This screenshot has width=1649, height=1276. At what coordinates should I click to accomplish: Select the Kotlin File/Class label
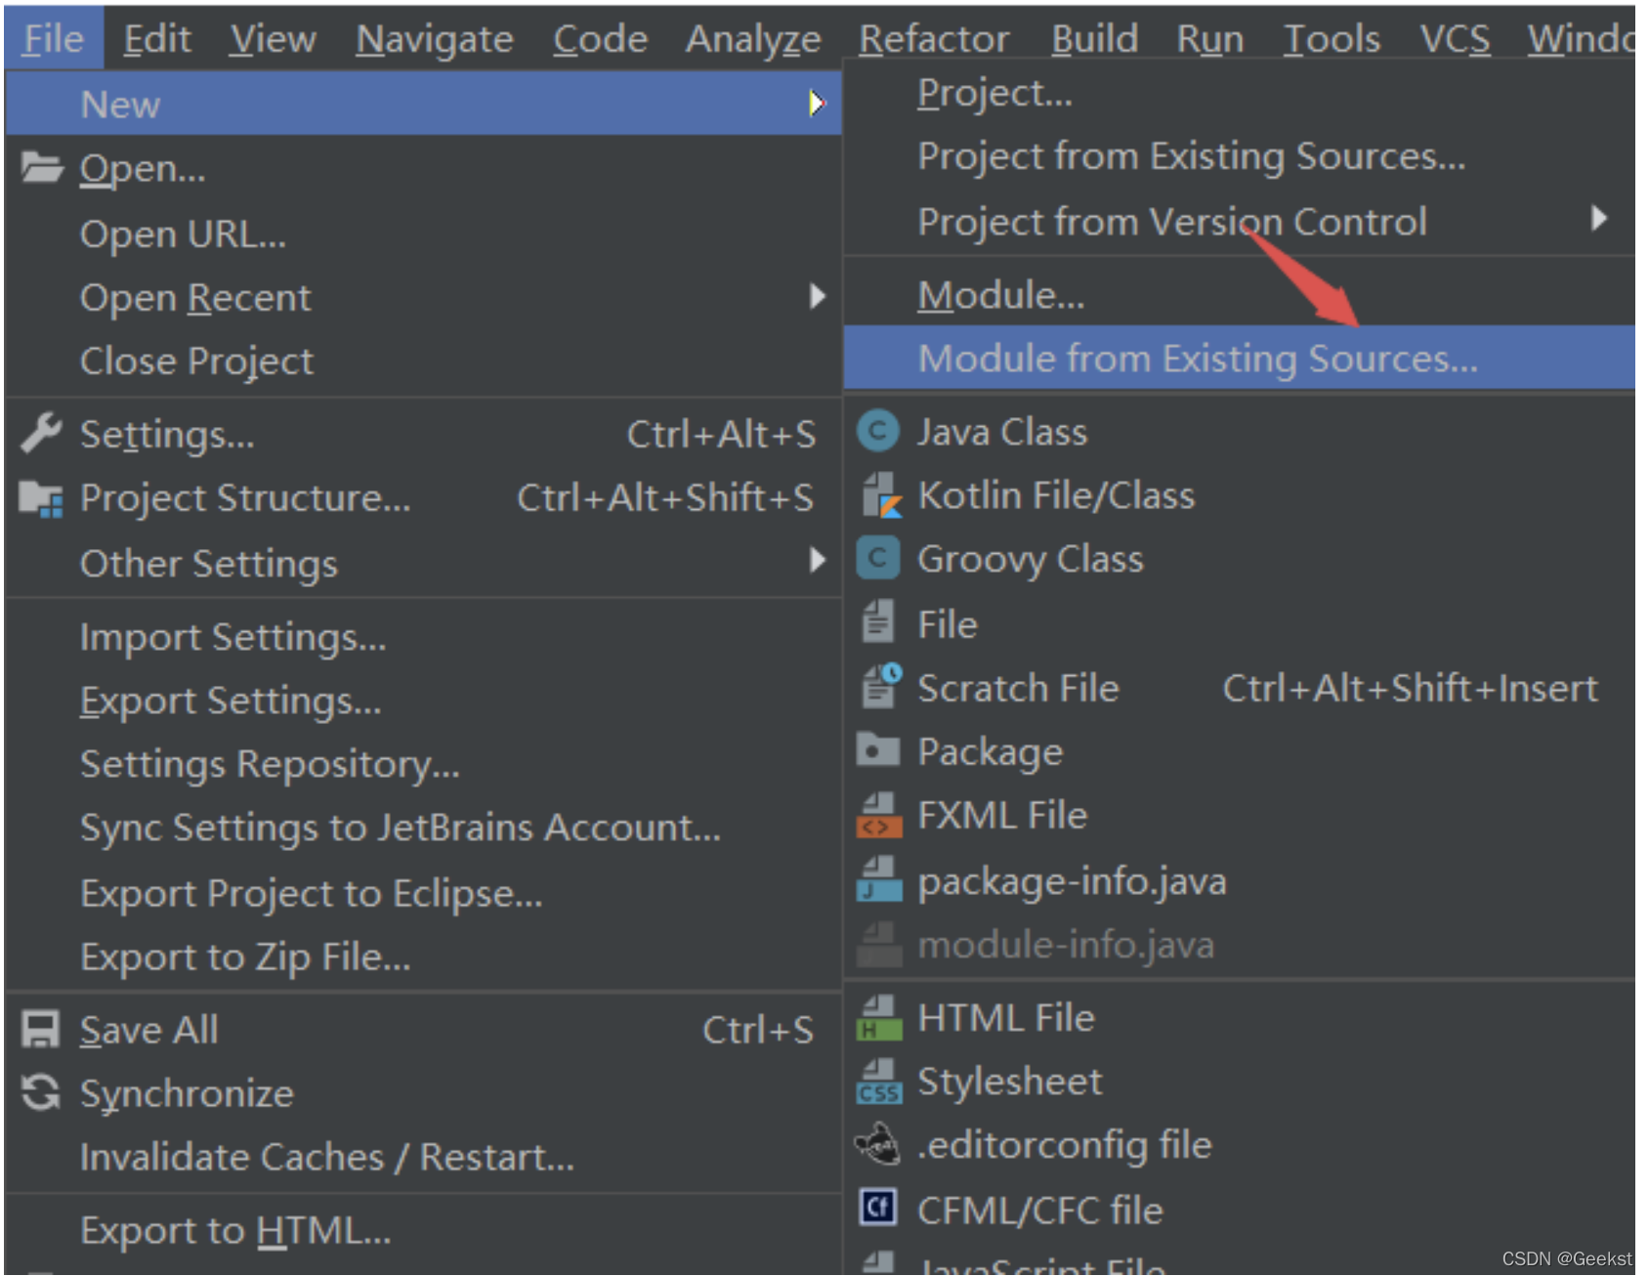click(1056, 495)
